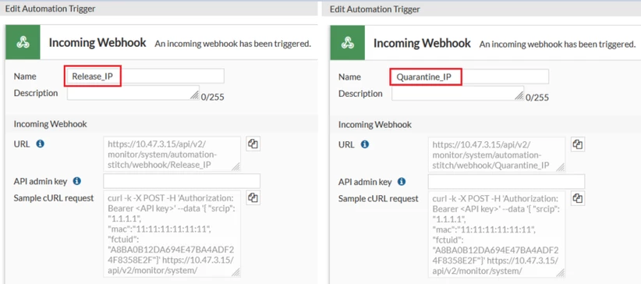Grab the Release_IP Description resize handle
641x284 pixels.
[x=195, y=96]
